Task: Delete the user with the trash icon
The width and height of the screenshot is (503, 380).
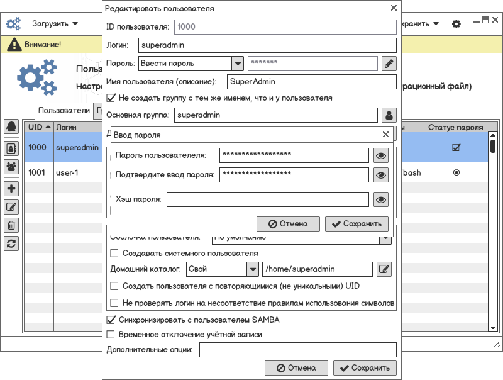Action: pos(11,225)
